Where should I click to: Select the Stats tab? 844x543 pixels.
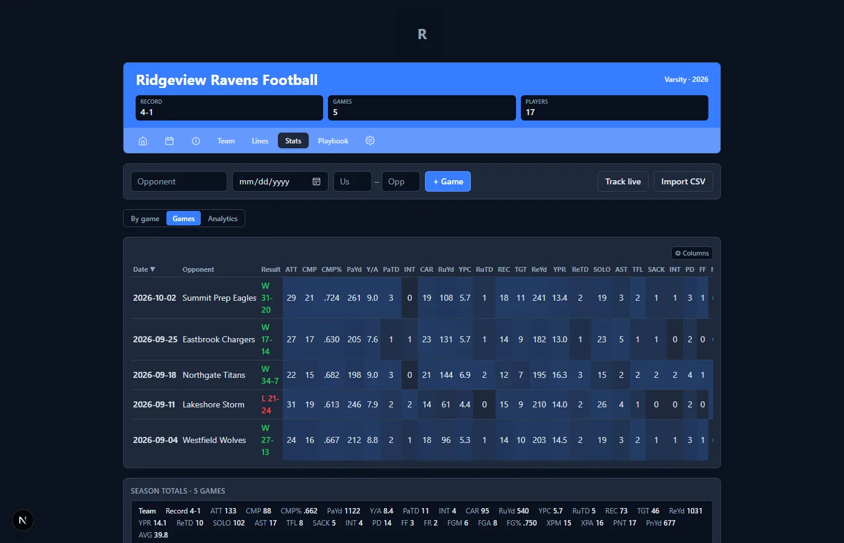pyautogui.click(x=293, y=140)
